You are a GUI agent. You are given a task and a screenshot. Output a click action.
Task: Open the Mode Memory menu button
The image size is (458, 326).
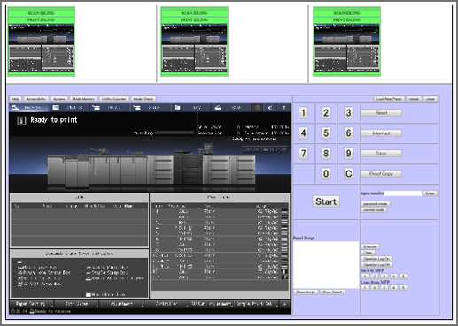click(x=83, y=99)
